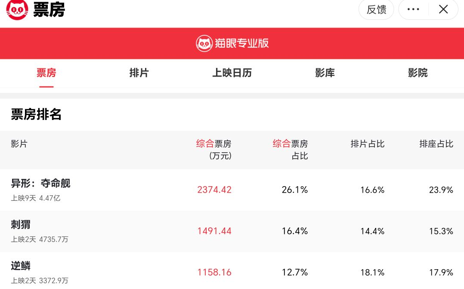Image resolution: width=464 pixels, height=289 pixels.
Task: Toggle 综合票房 column header
Action: coord(214,149)
